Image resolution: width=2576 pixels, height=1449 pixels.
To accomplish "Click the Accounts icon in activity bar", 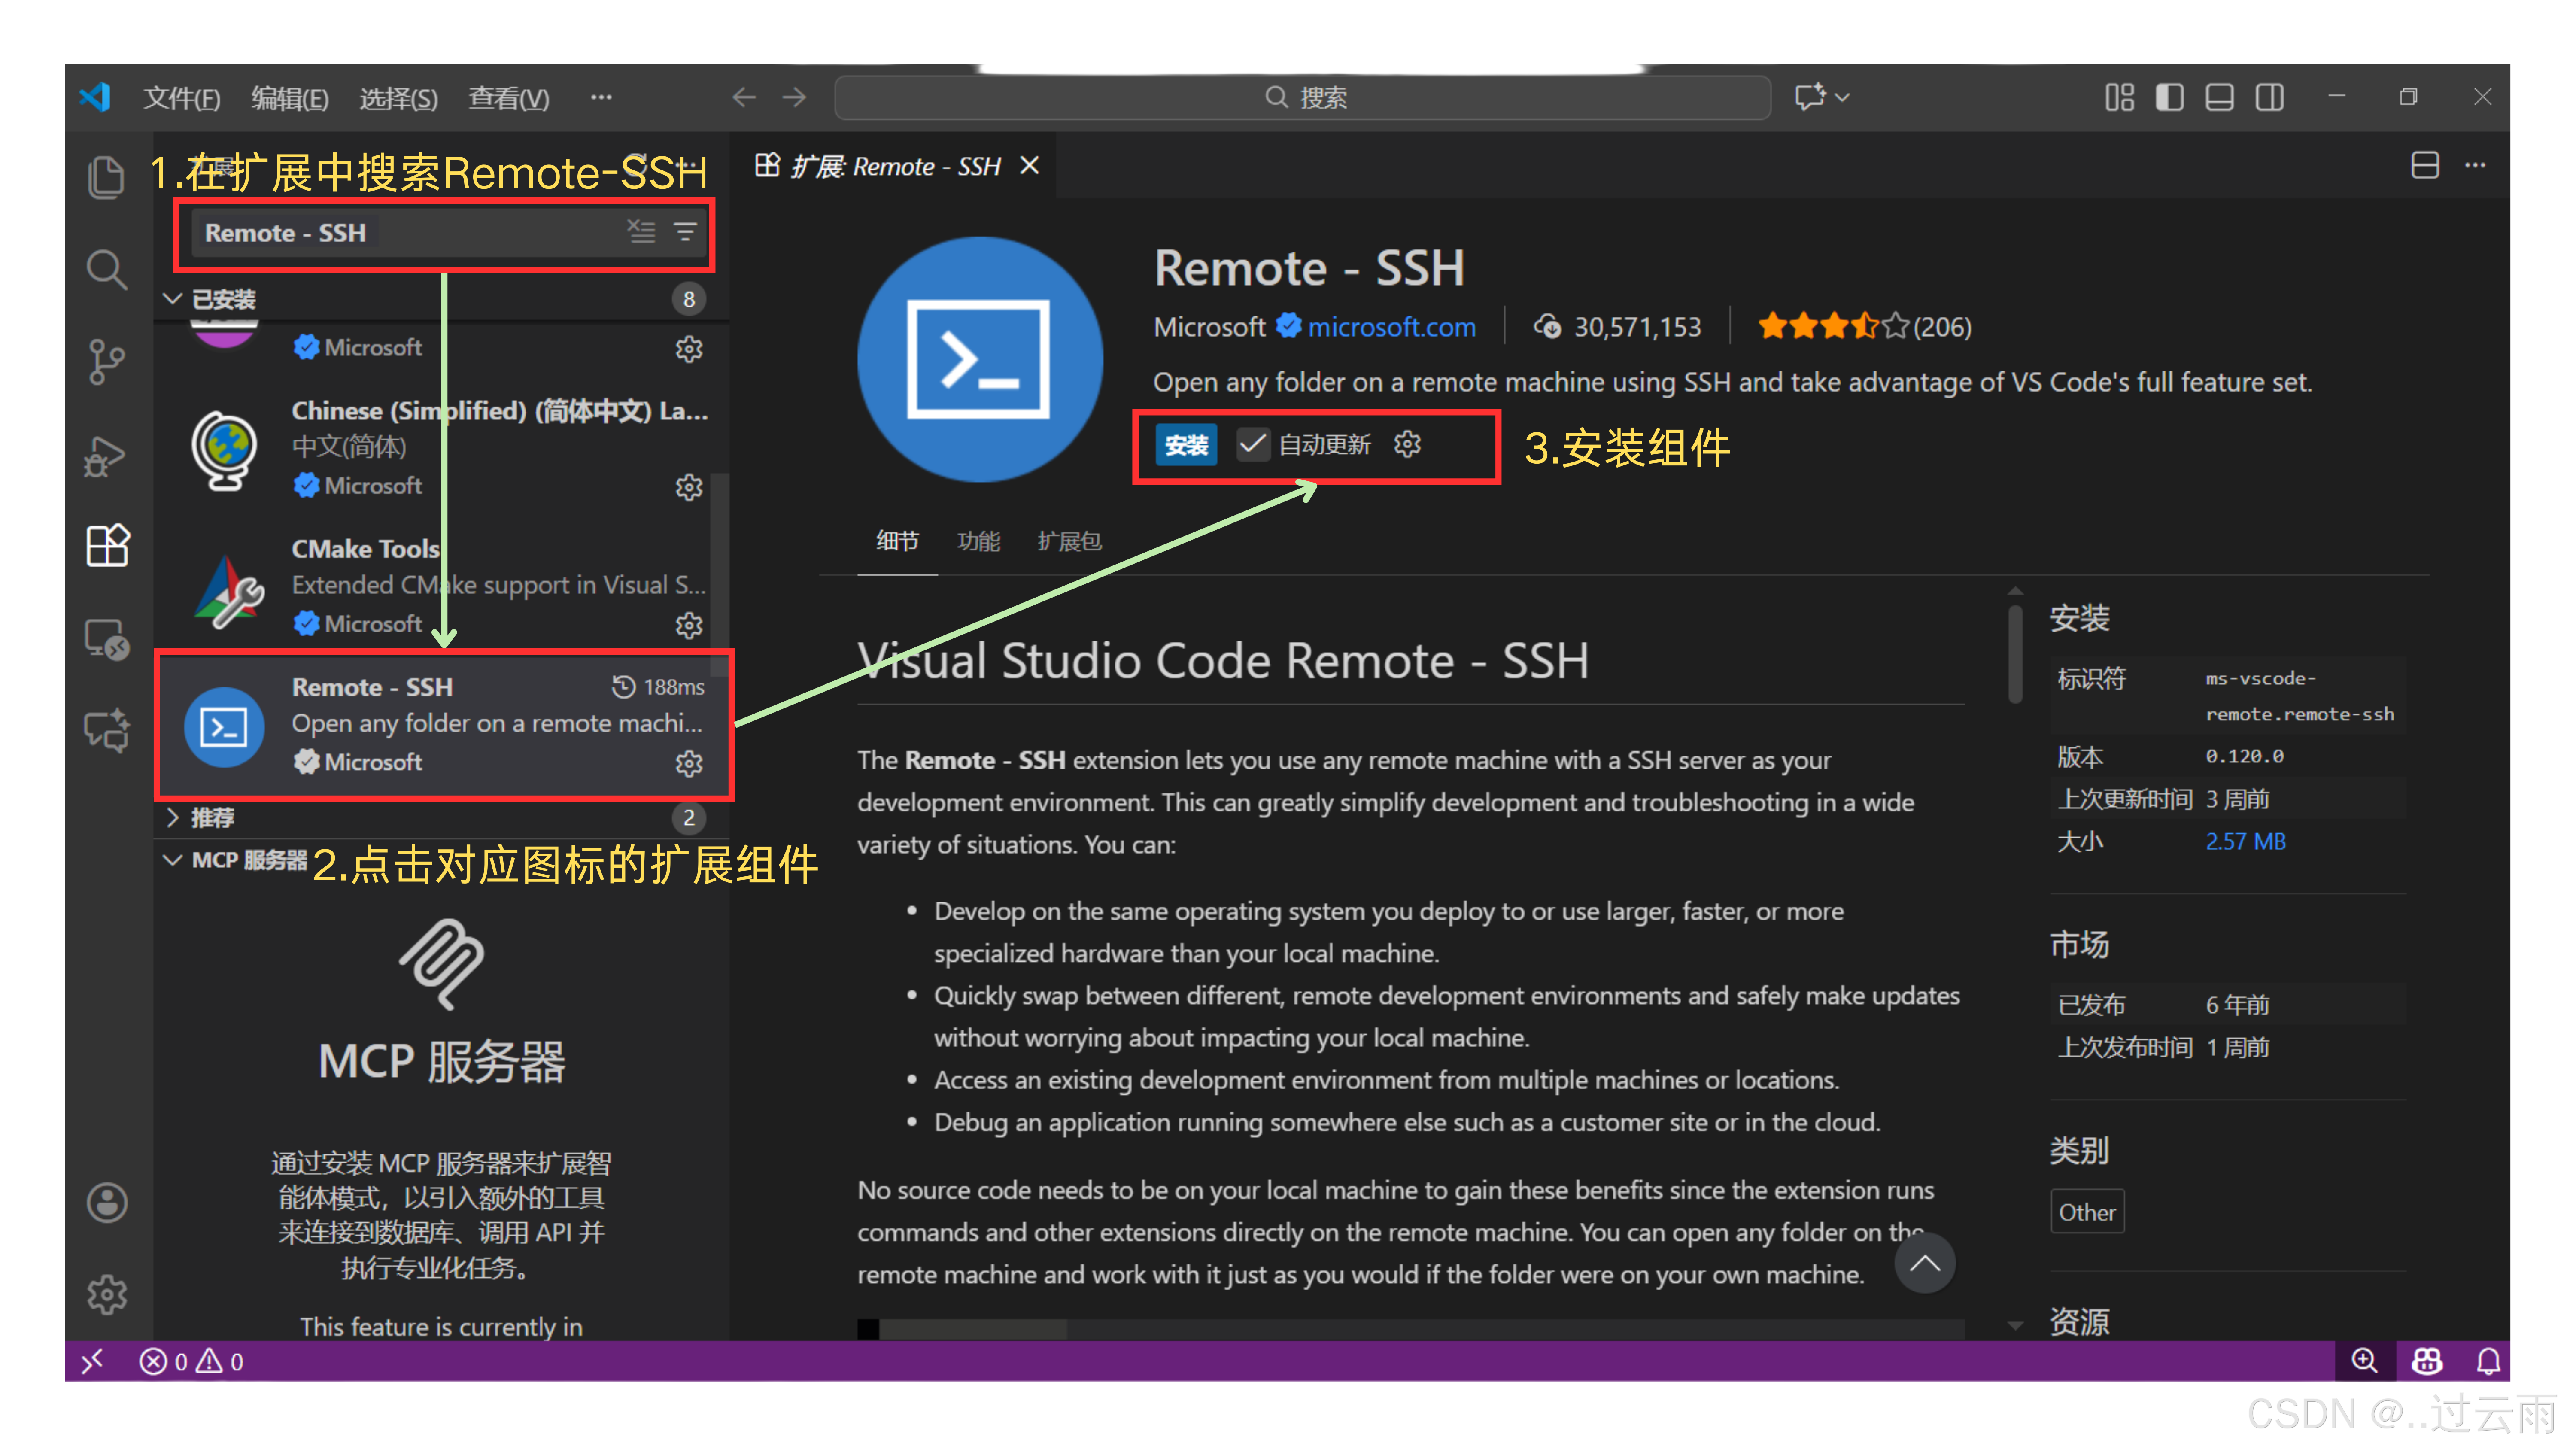I will [106, 1202].
